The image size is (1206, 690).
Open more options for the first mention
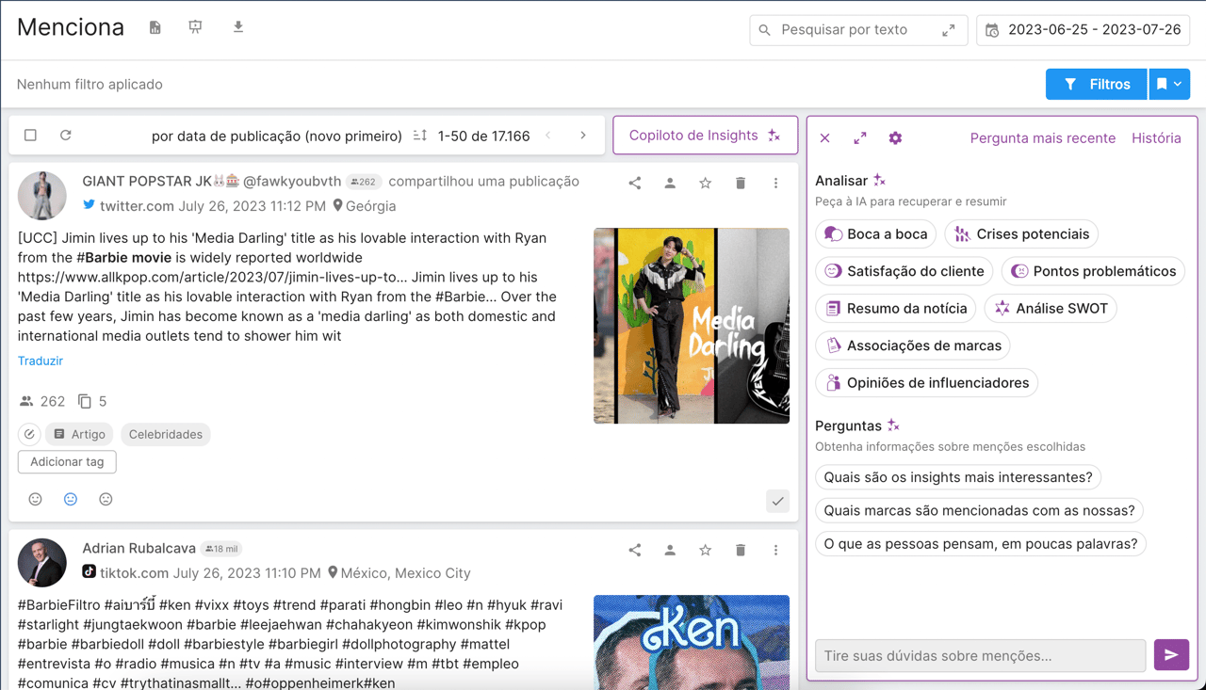tap(775, 184)
